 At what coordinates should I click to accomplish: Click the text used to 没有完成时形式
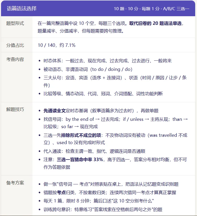(x=81, y=143)
